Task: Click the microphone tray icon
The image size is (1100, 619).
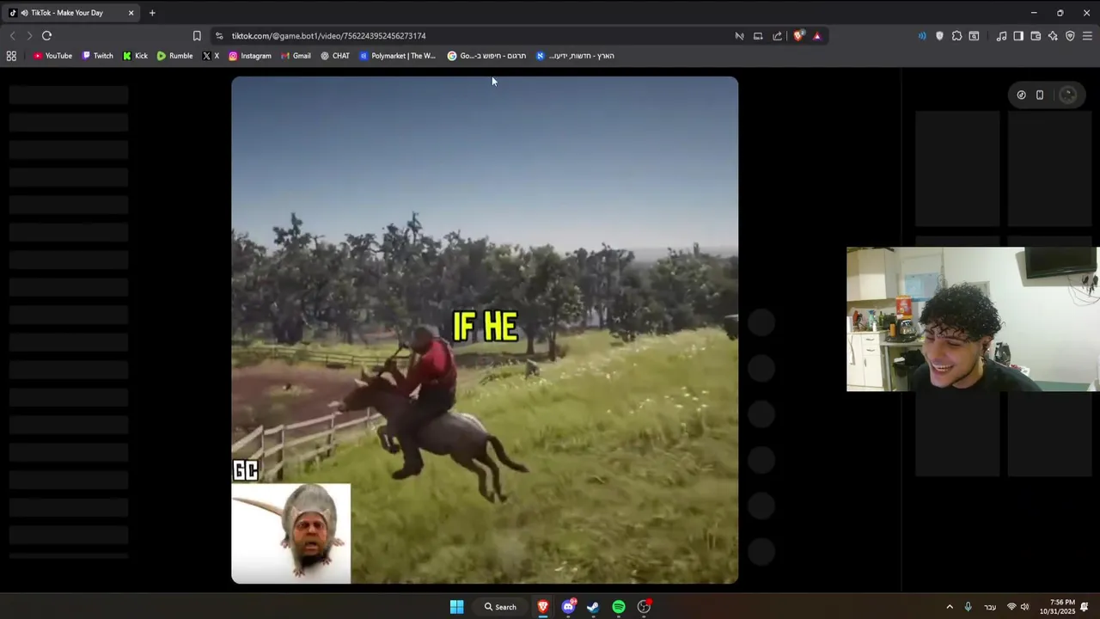Action: coord(969,607)
